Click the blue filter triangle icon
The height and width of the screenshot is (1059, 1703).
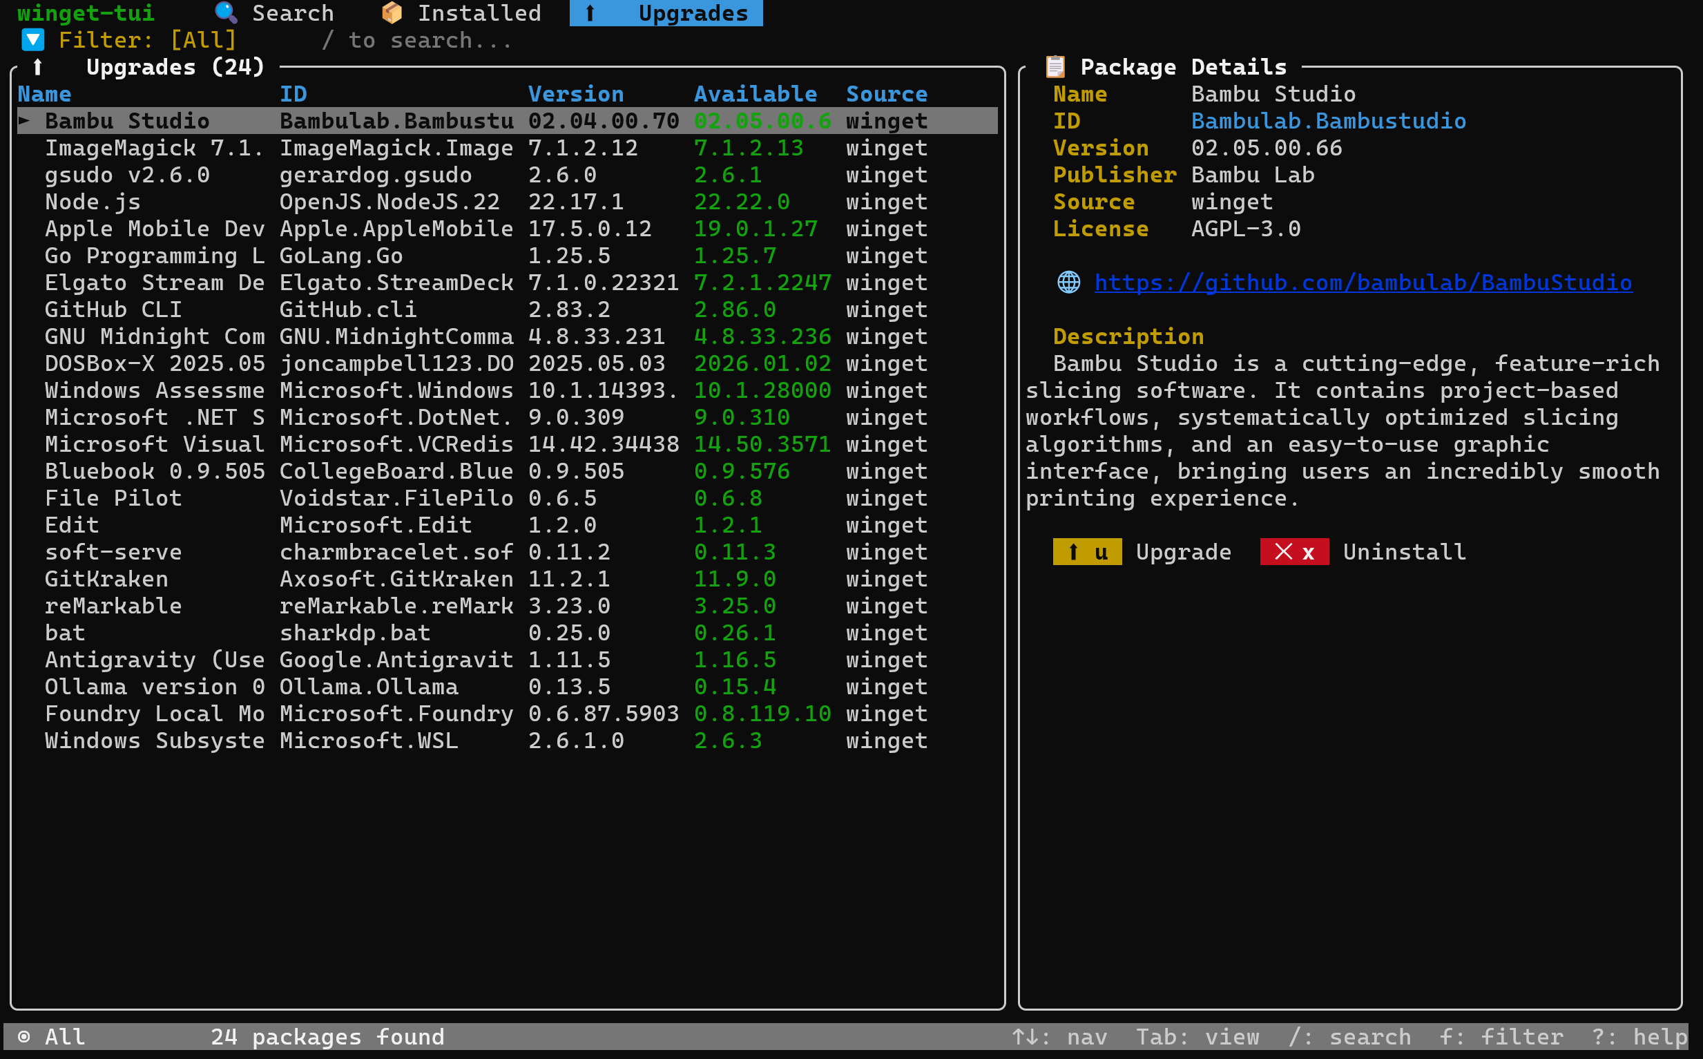[x=33, y=40]
